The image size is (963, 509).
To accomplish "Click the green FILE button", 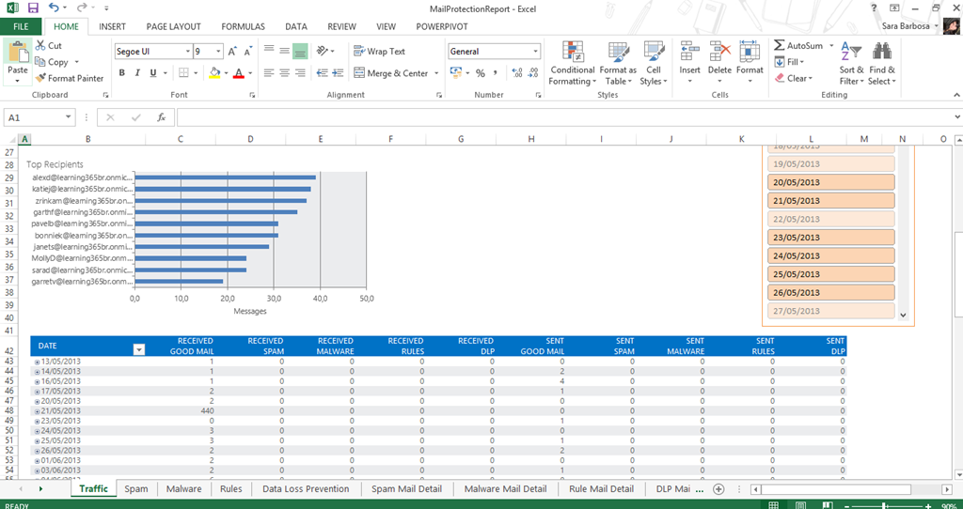I will tap(21, 27).
